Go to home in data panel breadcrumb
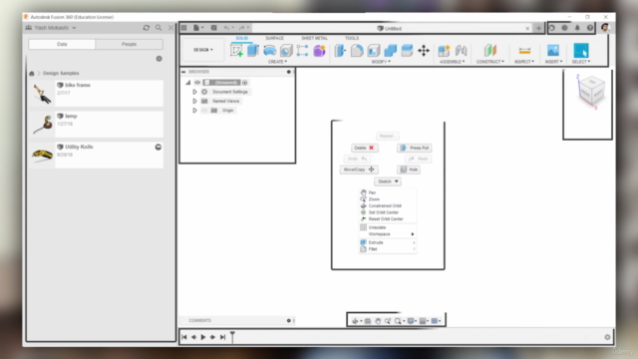This screenshot has height=359, width=638. pyautogui.click(x=32, y=73)
